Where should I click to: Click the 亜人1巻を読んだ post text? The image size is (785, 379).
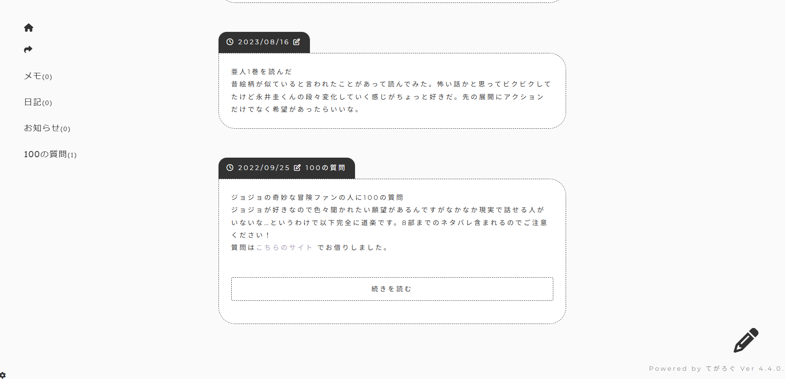pyautogui.click(x=262, y=72)
